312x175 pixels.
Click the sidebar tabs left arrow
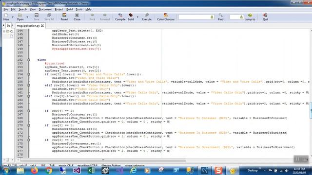(3, 26)
